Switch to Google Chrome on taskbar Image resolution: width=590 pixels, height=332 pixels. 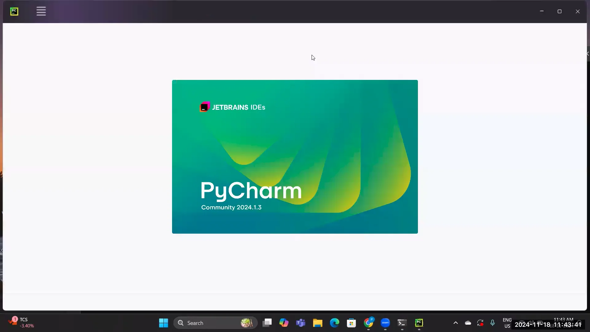coord(368,323)
